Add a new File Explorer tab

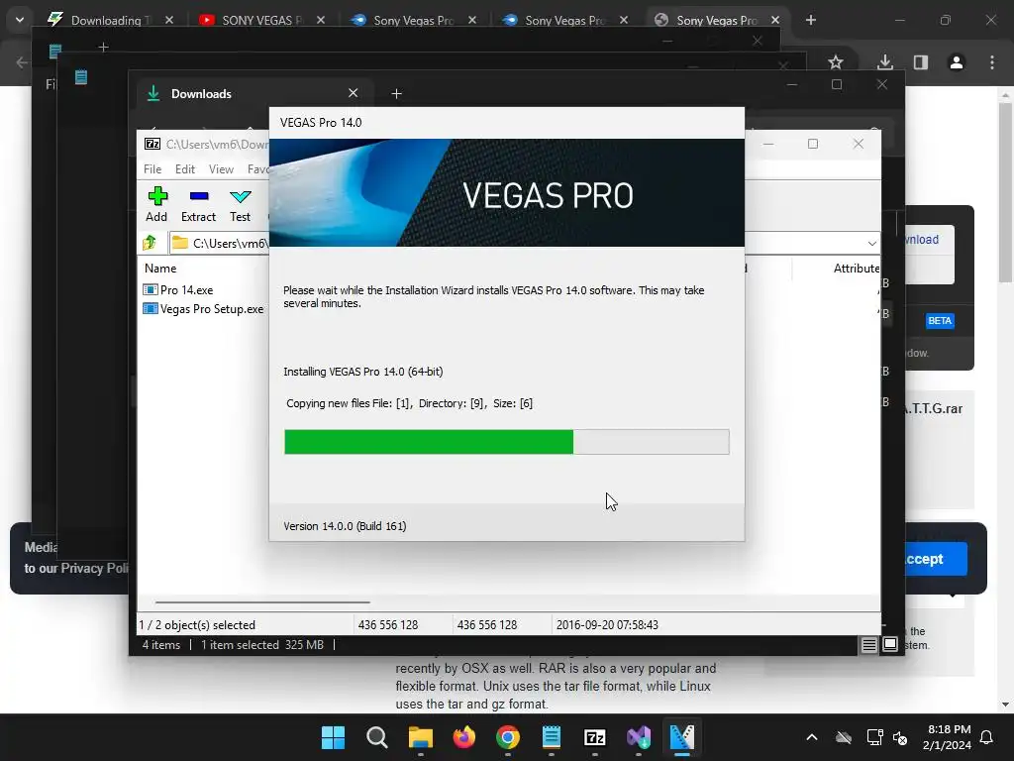click(x=396, y=94)
